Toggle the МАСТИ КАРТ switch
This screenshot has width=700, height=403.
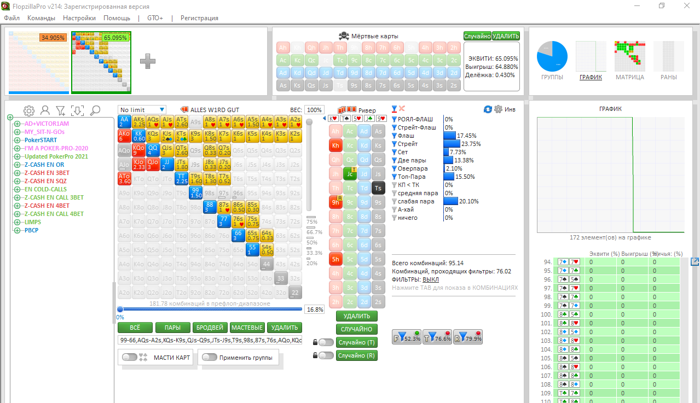[x=130, y=357]
